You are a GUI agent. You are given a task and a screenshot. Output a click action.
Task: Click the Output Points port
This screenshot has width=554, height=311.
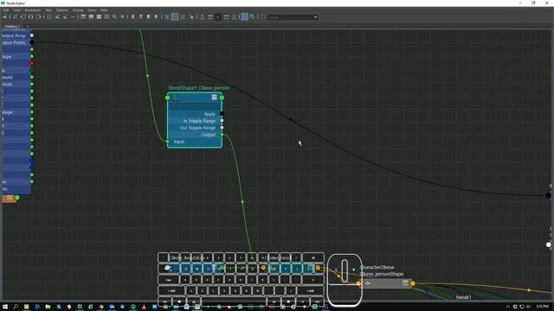(x=32, y=42)
